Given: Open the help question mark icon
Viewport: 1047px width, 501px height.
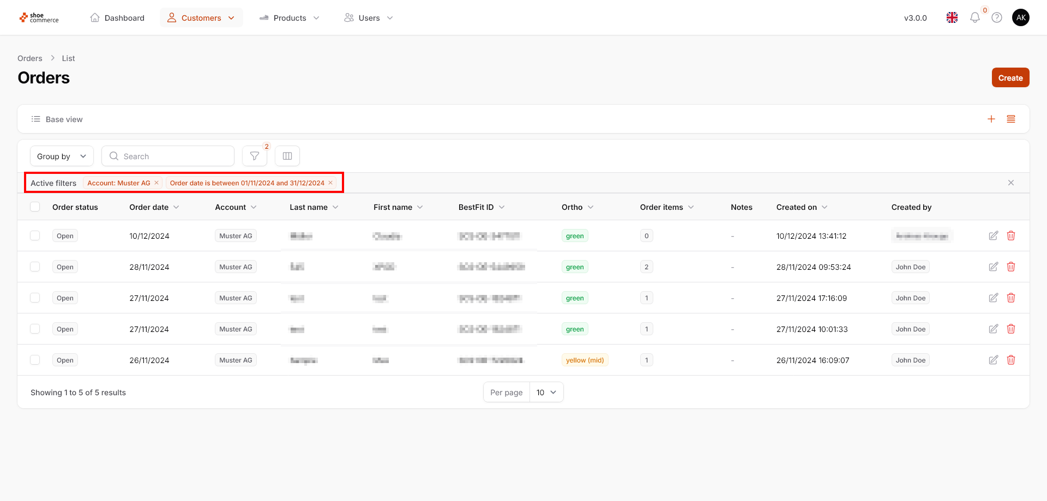Looking at the screenshot, I should point(996,18).
